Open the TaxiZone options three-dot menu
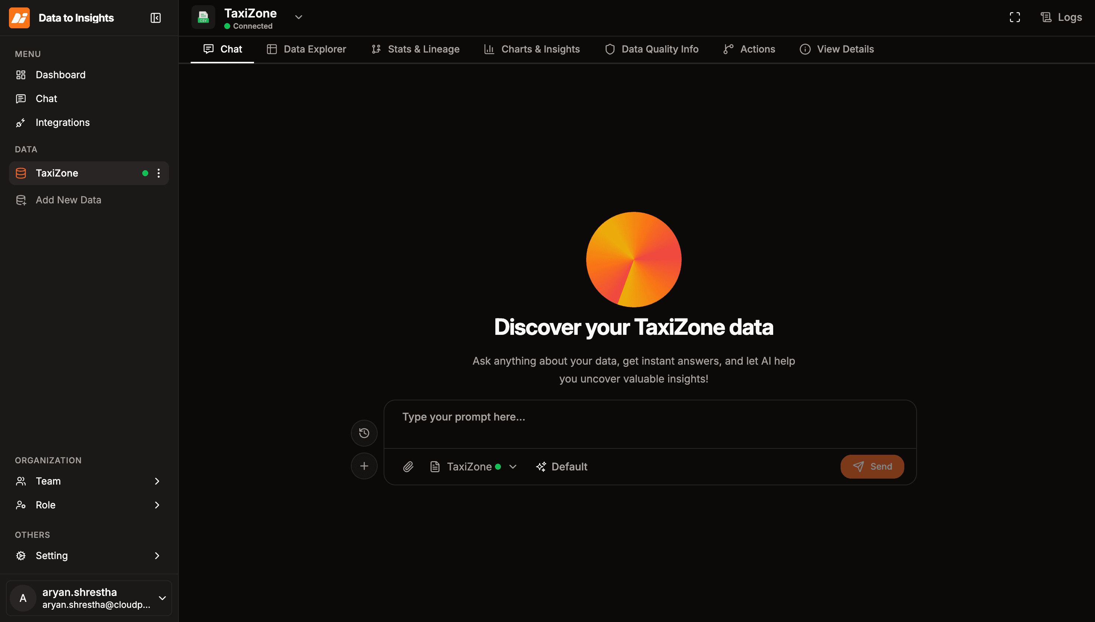Viewport: 1095px width, 622px height. tap(158, 173)
